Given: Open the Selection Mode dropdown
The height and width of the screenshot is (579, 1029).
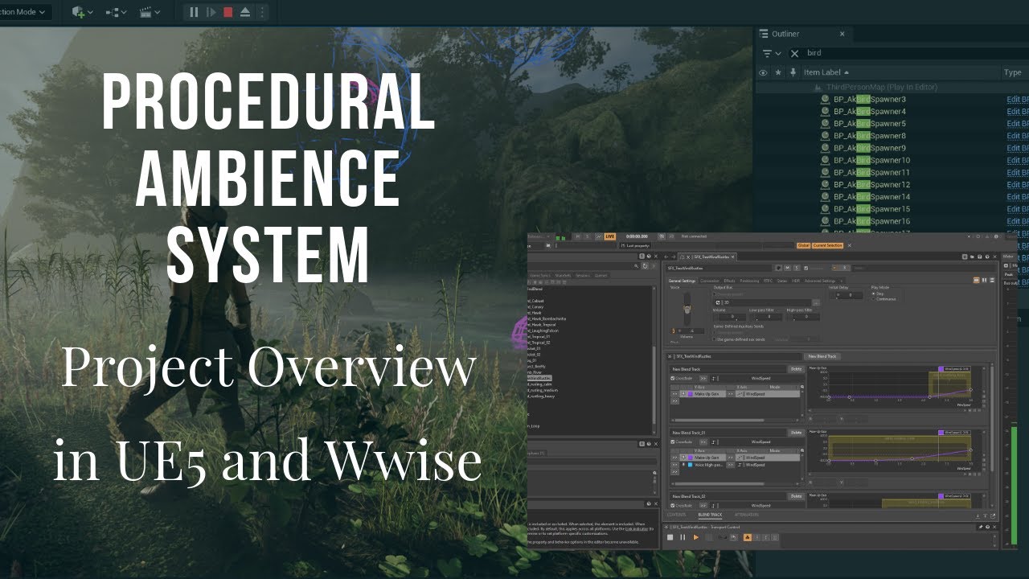Looking at the screenshot, I should [24, 12].
